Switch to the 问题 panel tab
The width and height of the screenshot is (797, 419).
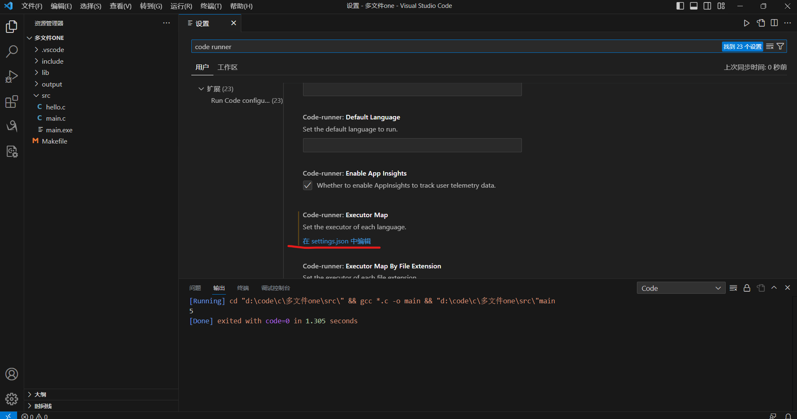[195, 288]
